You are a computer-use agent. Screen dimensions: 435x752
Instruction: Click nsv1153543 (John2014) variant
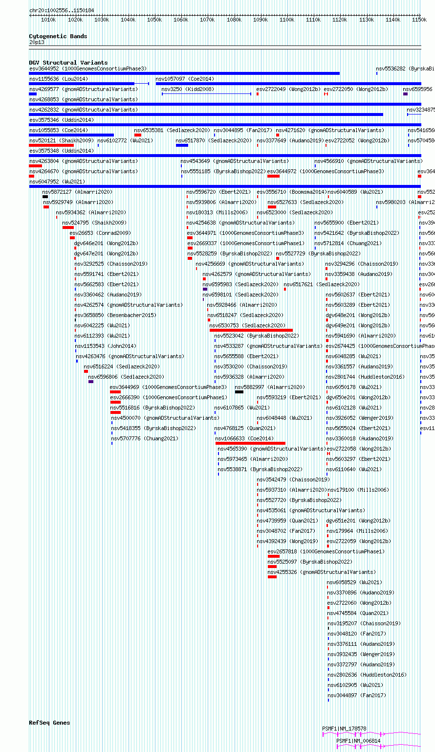[x=106, y=346]
